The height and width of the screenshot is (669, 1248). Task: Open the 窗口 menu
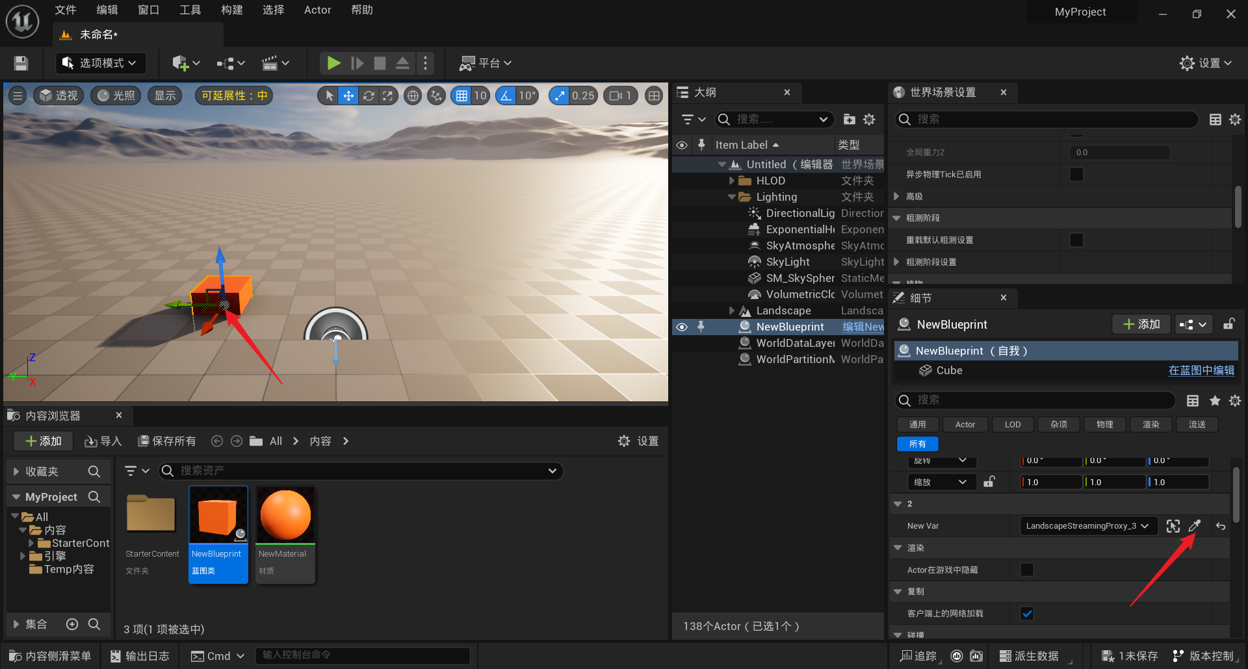tap(149, 10)
